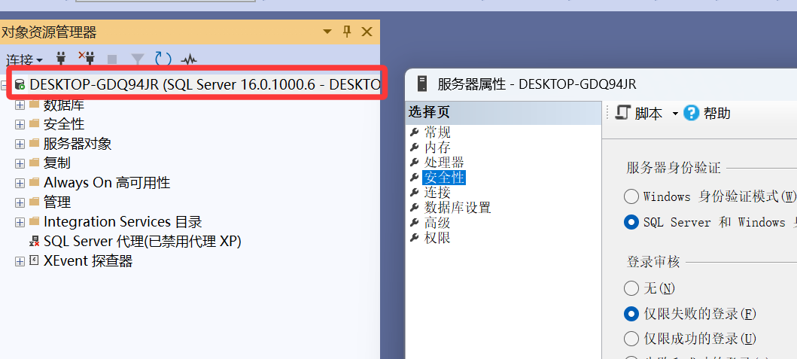This screenshot has height=359, width=797.
Task: Select the 管理 tree item
Action: point(57,202)
